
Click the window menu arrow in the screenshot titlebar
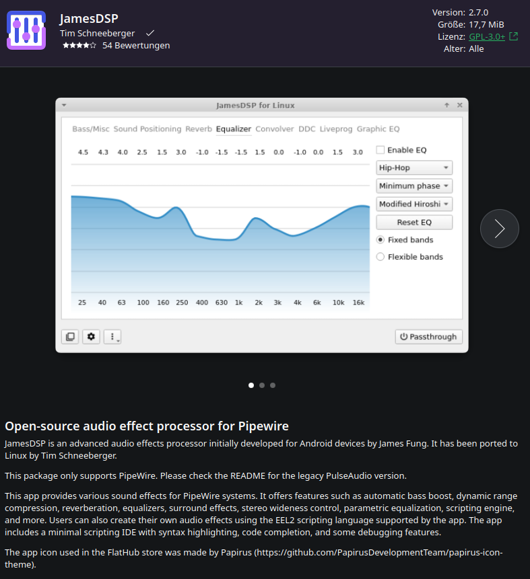click(x=64, y=105)
